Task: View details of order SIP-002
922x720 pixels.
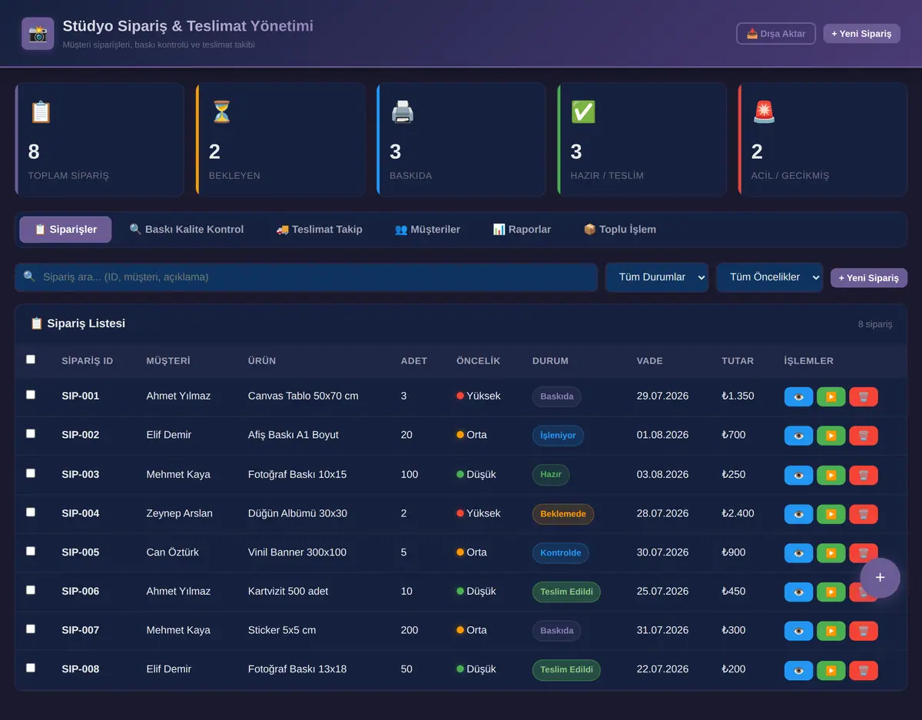Action: click(x=798, y=436)
